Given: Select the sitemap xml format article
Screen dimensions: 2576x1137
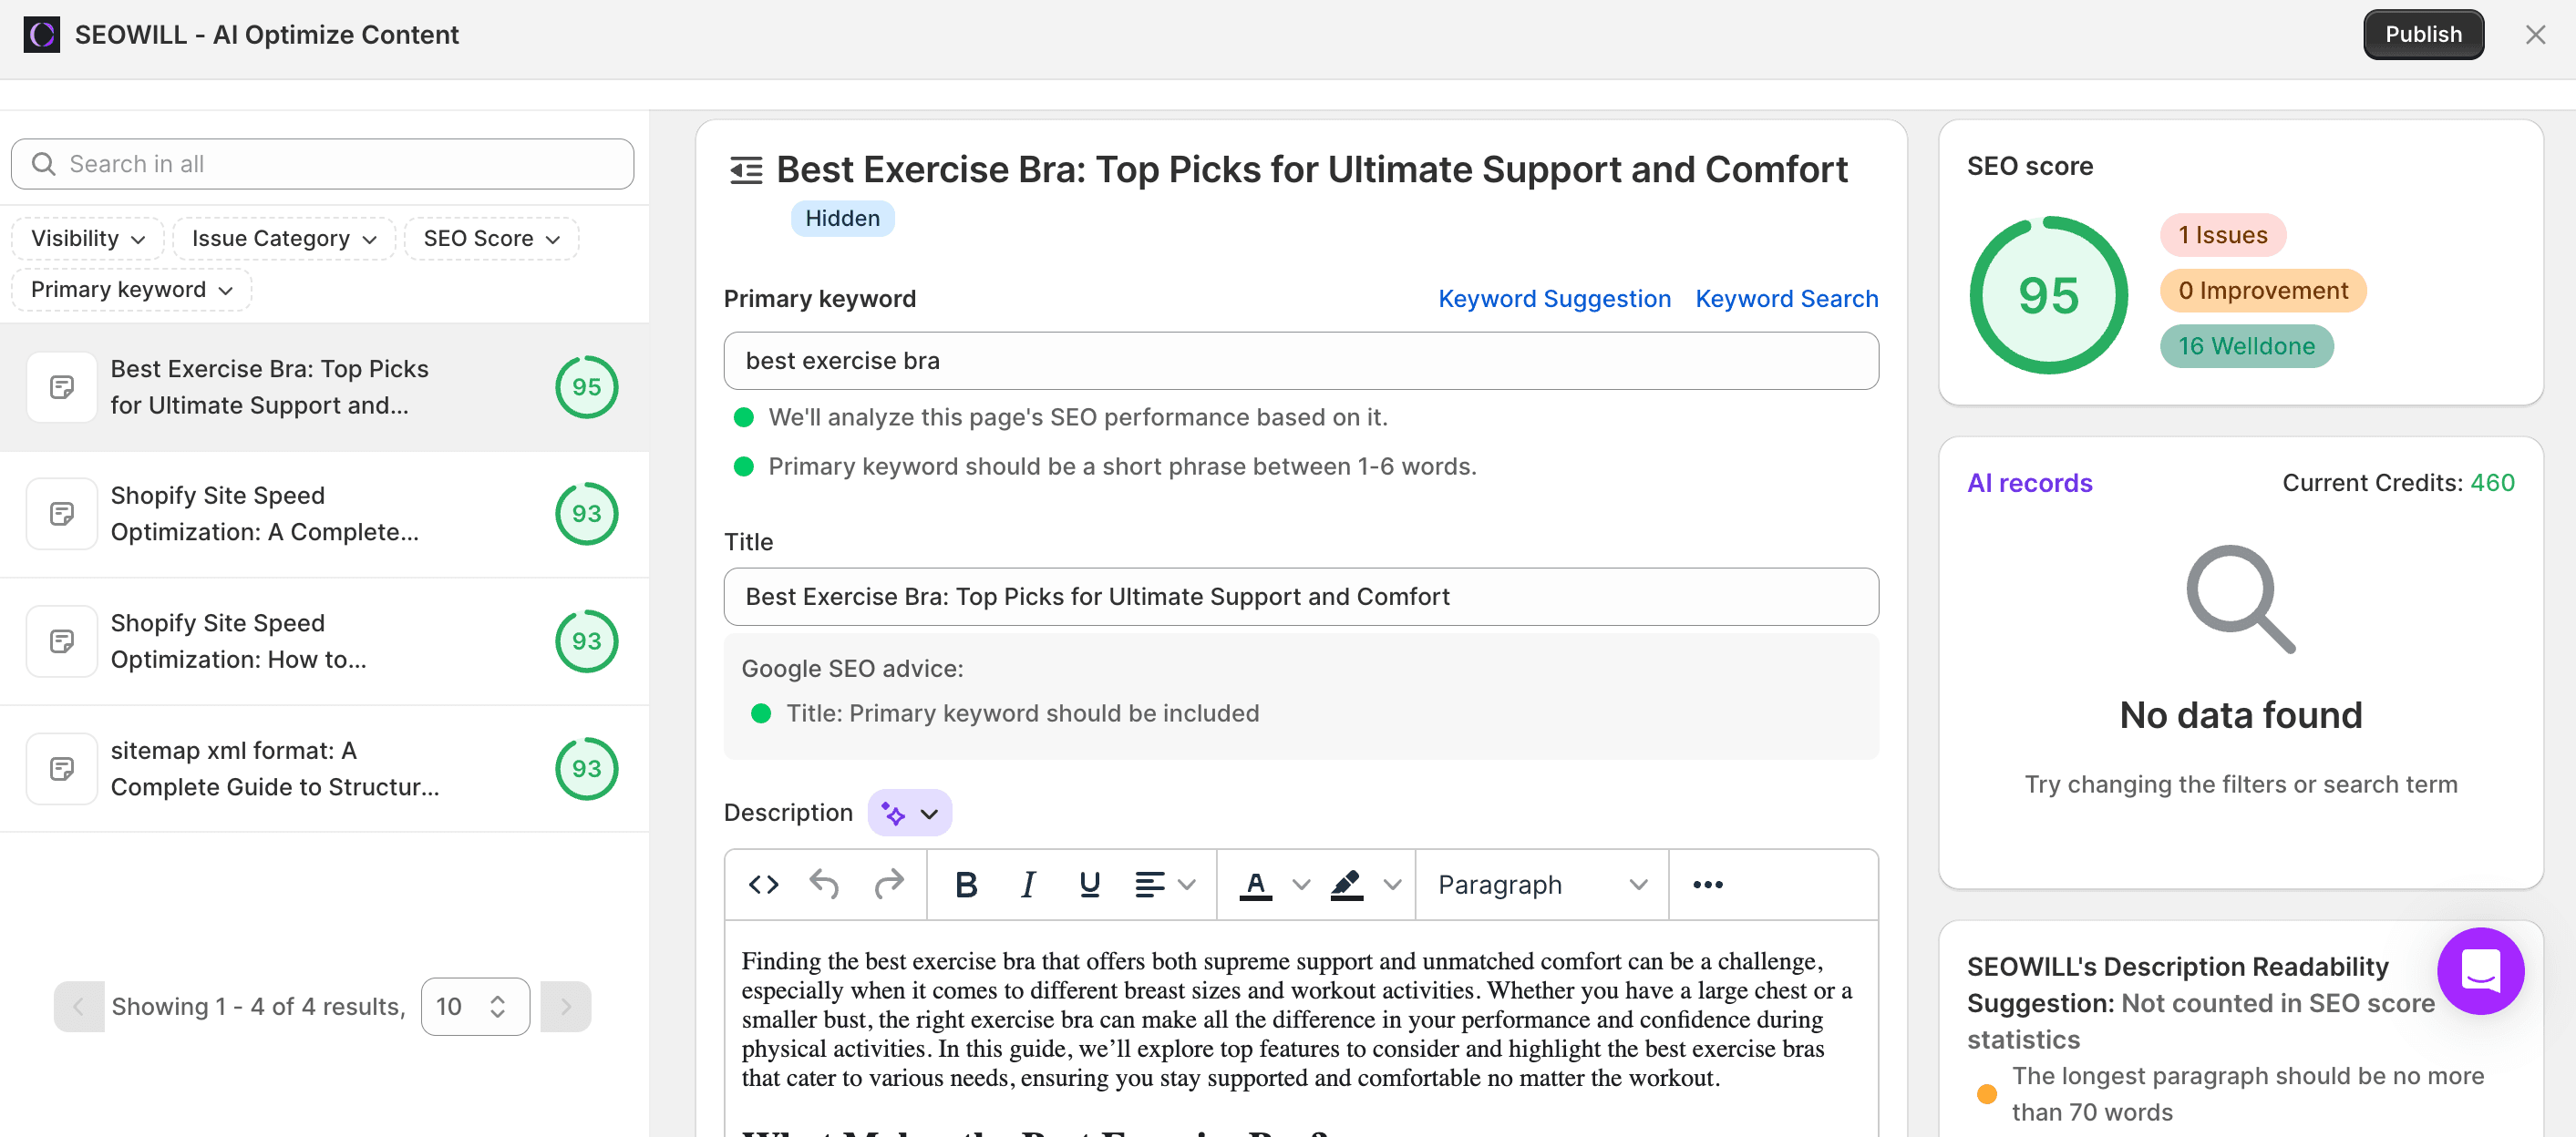Looking at the screenshot, I should (275, 768).
